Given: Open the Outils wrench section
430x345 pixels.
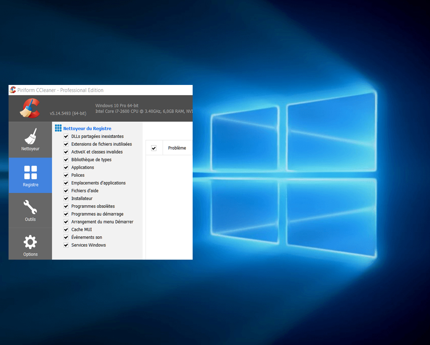Looking at the screenshot, I should 30,210.
